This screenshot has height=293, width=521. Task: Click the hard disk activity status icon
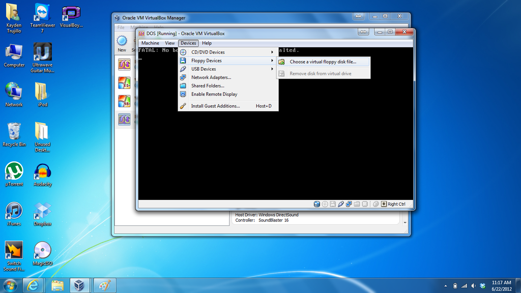316,204
